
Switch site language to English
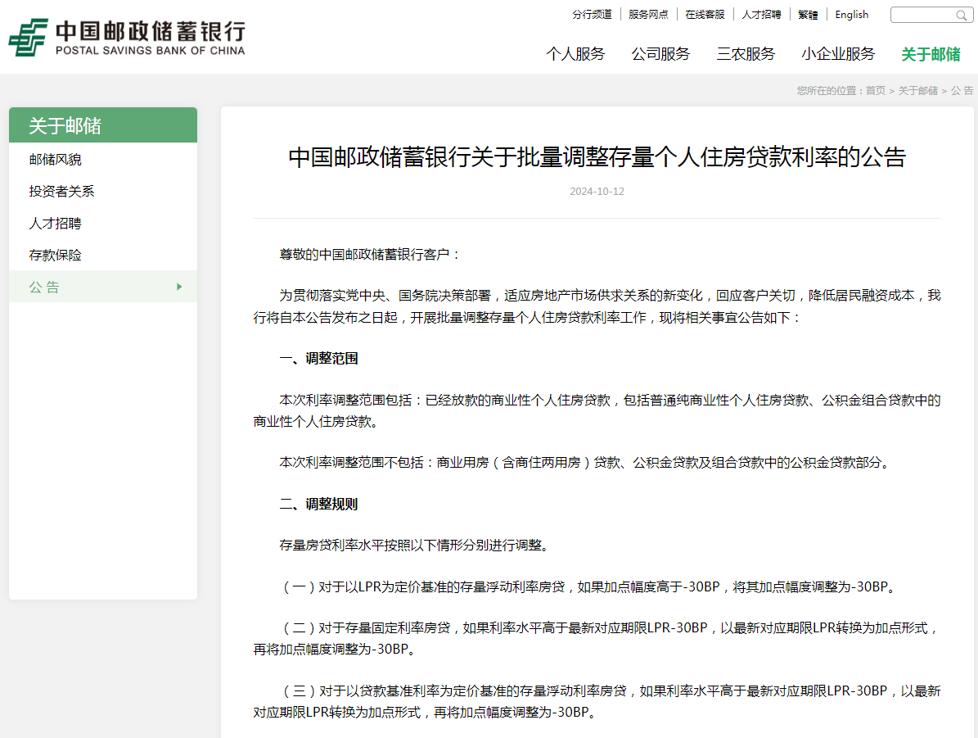851,15
